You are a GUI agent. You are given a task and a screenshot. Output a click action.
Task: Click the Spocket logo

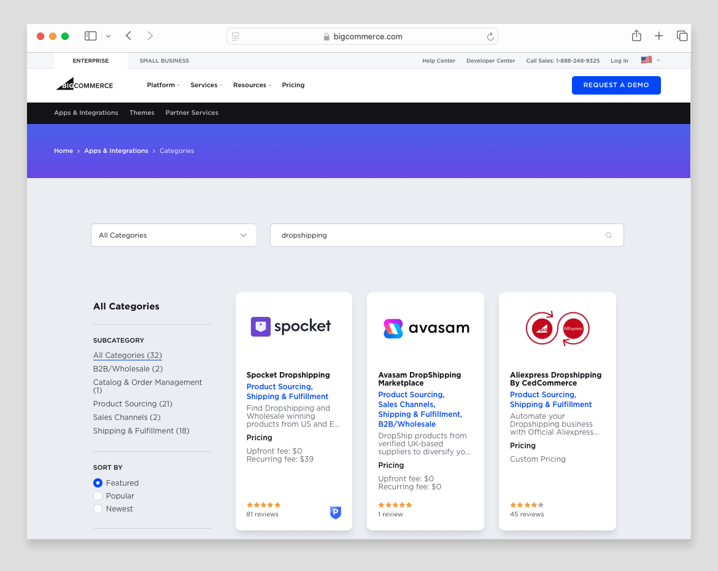(291, 326)
